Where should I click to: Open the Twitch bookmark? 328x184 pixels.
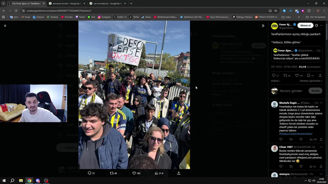pos(80,17)
